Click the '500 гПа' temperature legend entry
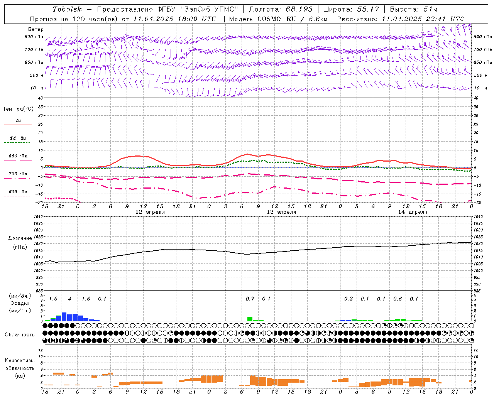This screenshot has height=395, width=494. pos(18,192)
